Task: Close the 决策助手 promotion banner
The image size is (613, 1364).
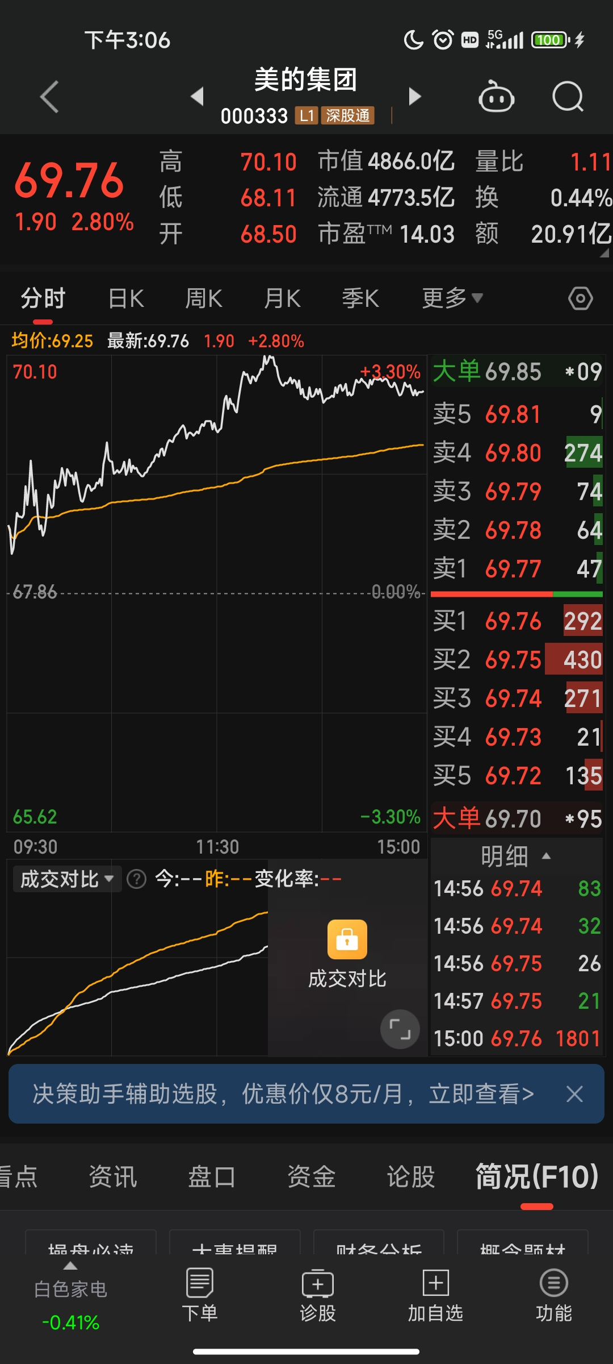Action: 574,1094
